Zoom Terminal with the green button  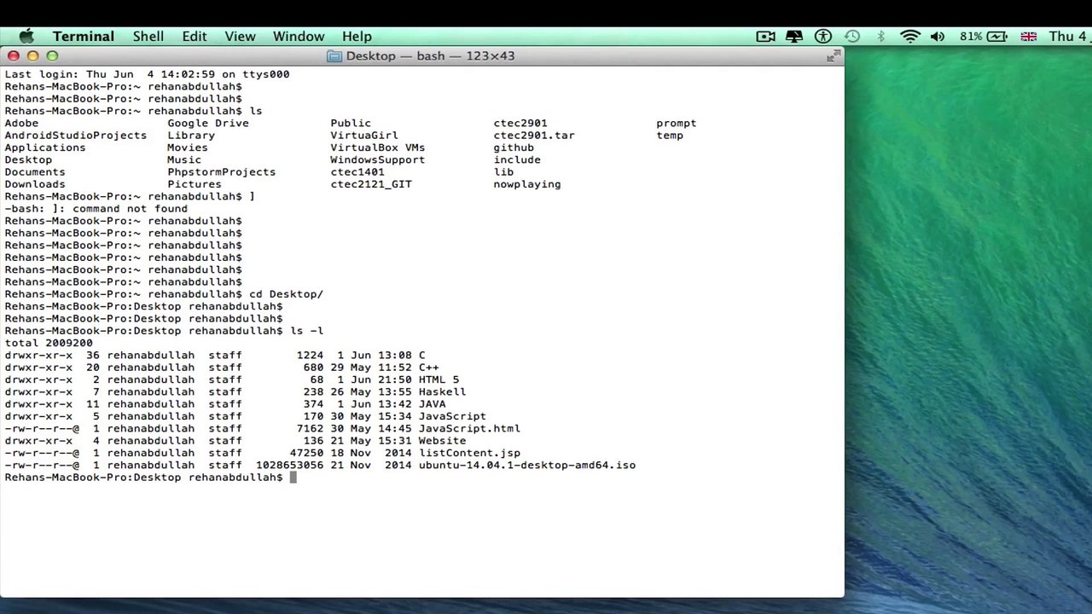click(52, 56)
